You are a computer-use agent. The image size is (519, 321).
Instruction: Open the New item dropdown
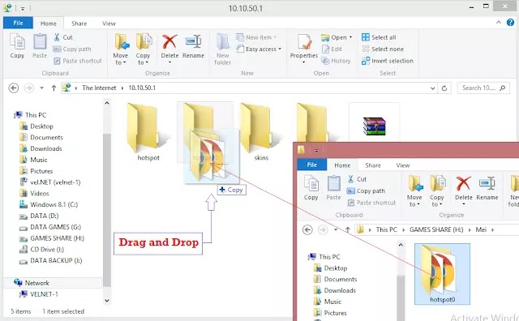click(256, 37)
